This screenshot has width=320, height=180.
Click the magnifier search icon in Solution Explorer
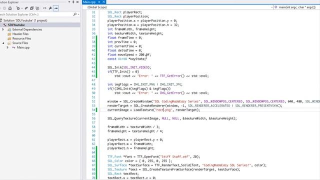click(75, 14)
